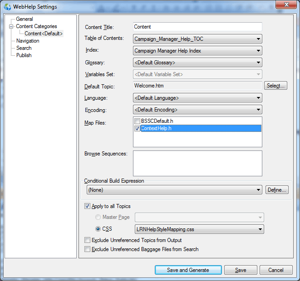
Task: Select the BSSCDefault.h row text
Action: pos(157,121)
